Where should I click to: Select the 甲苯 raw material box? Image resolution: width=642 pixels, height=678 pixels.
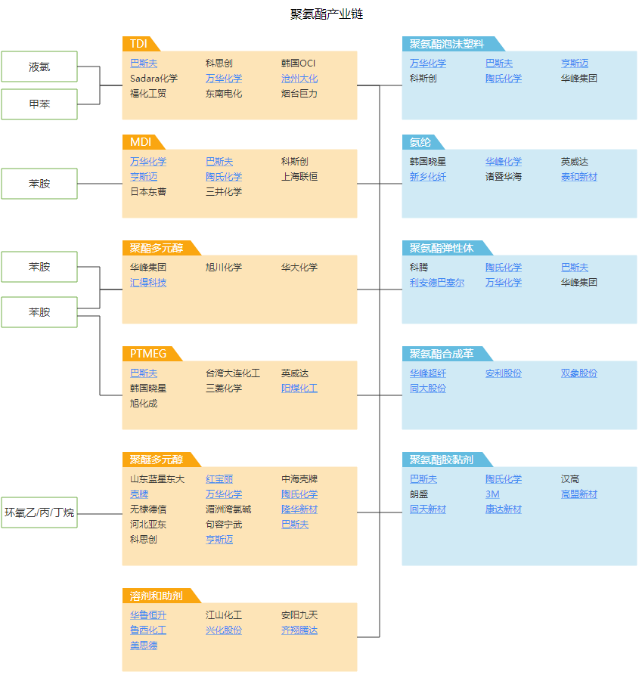tap(39, 104)
